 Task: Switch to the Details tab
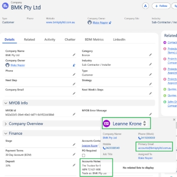point(9,39)
